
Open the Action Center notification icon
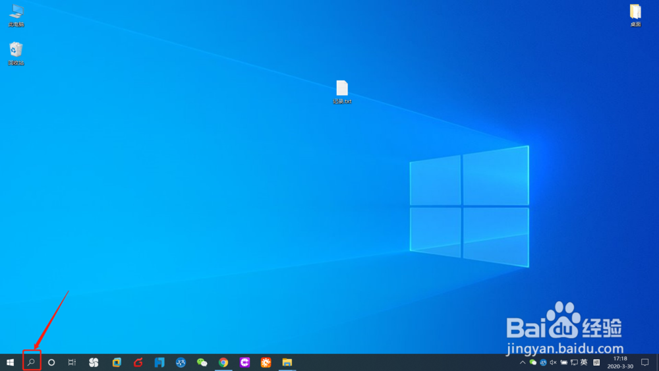coord(645,362)
